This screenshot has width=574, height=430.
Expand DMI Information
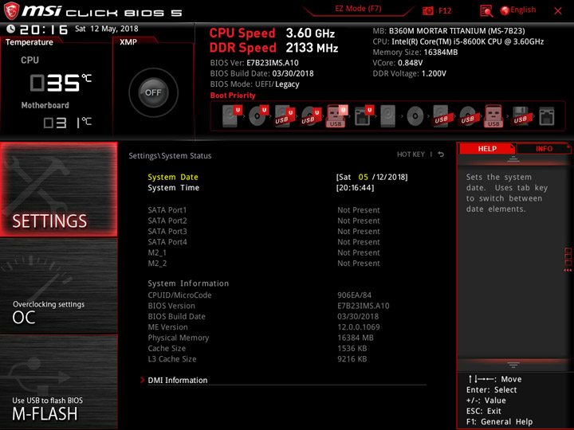(178, 381)
